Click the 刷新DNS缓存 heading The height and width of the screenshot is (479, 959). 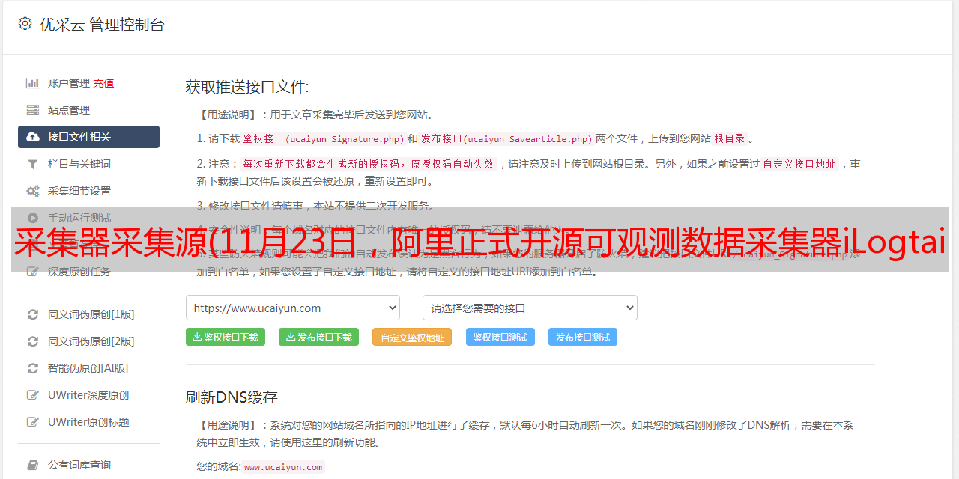(x=232, y=397)
